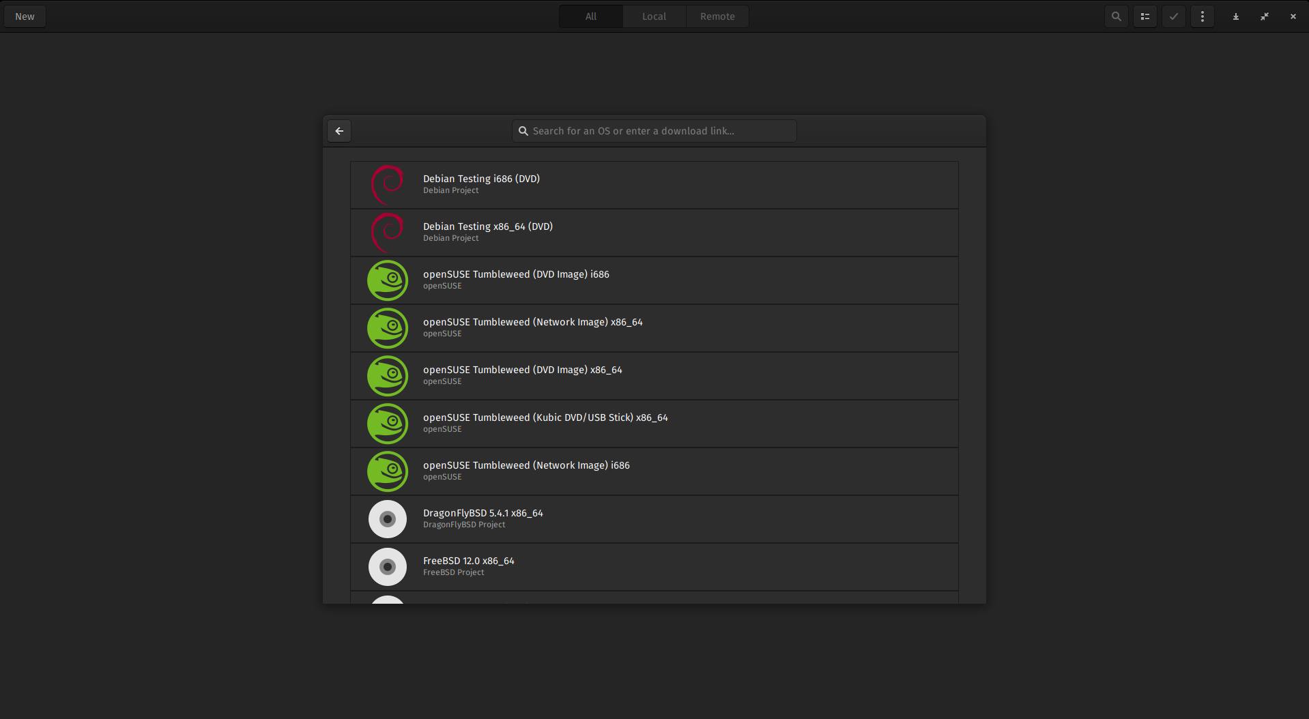The height and width of the screenshot is (719, 1309).
Task: Click the disc icon for DragonFlyBSD
Action: coord(388,519)
